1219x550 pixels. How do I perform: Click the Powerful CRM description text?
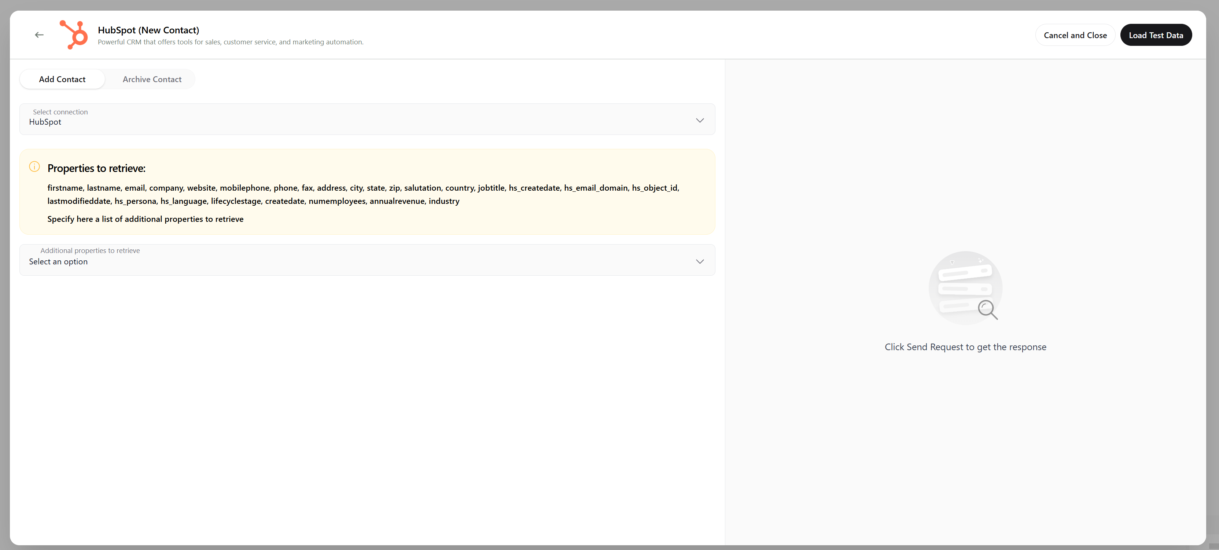click(231, 42)
